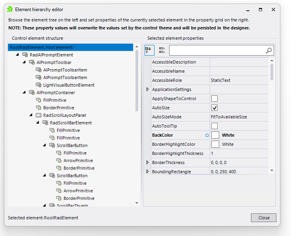Select the RootRadElement tree row
The width and height of the screenshot is (307, 236).
click(70, 47)
